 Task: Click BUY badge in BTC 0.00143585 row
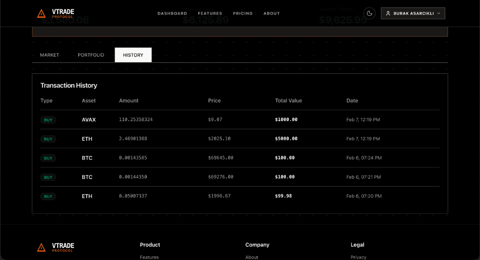[x=48, y=158]
